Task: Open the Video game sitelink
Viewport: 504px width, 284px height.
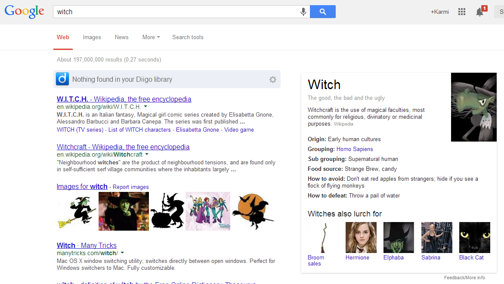Action: point(239,130)
